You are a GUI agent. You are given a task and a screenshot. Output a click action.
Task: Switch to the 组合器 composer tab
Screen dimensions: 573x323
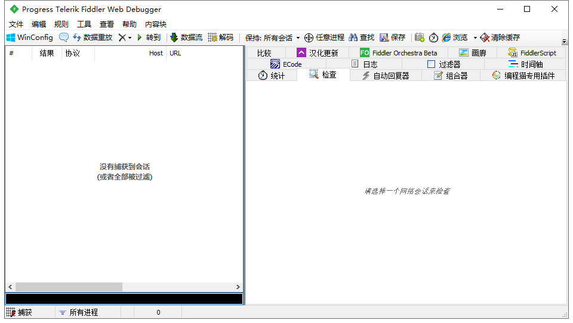[451, 76]
